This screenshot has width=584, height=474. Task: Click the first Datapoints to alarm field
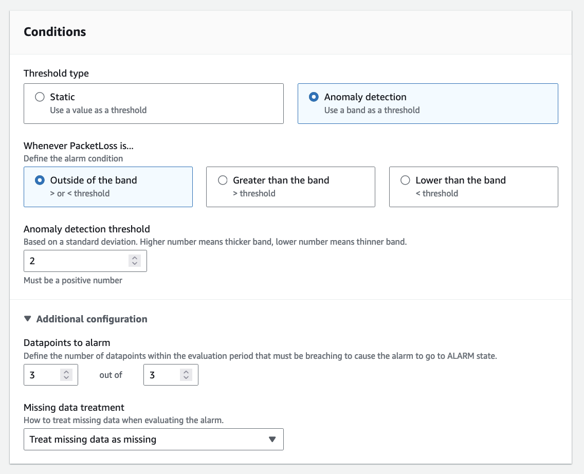[42, 375]
